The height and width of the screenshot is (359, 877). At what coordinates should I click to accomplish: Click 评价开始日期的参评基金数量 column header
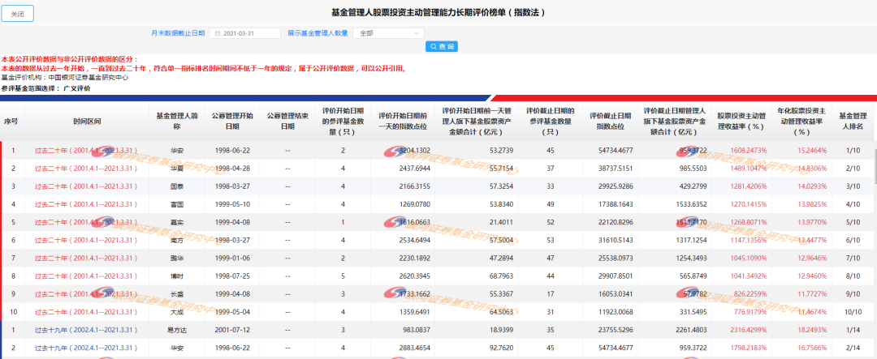[343, 122]
